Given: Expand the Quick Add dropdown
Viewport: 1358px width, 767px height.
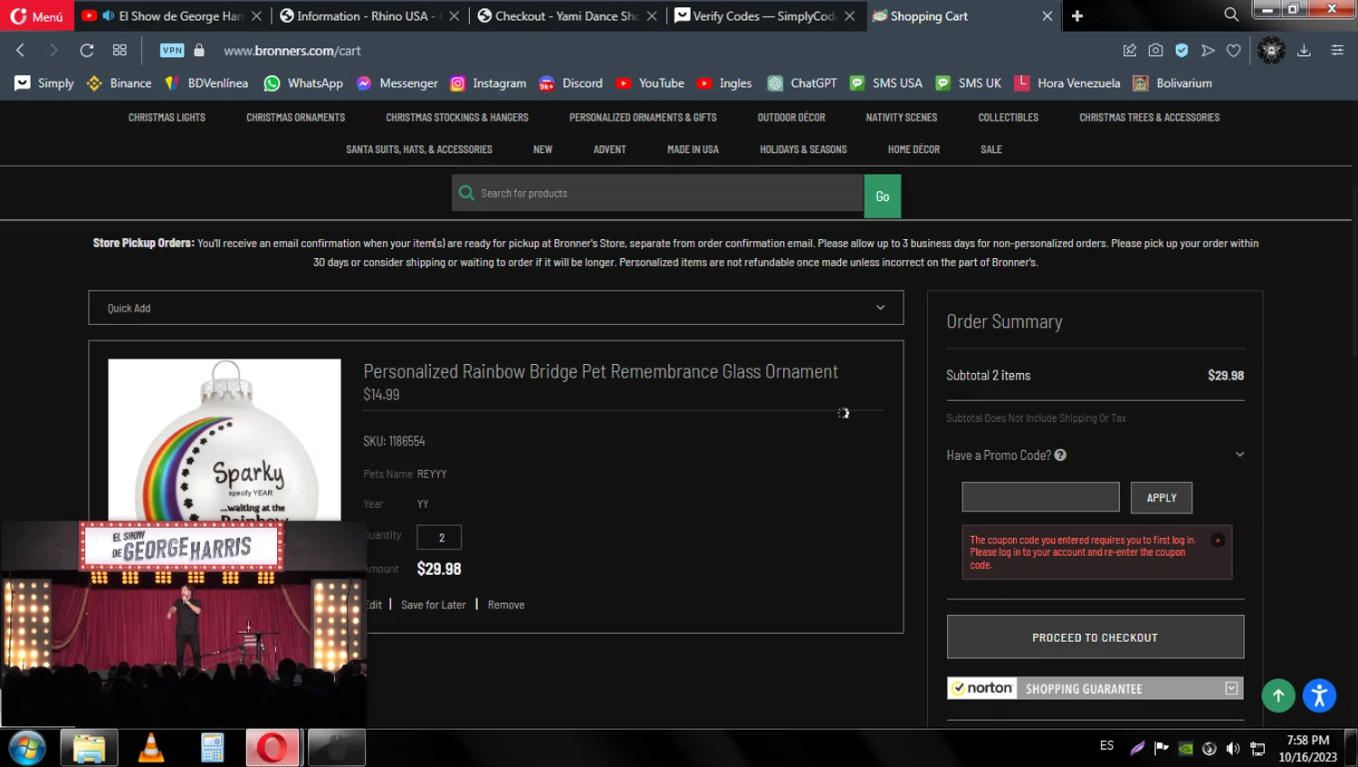Looking at the screenshot, I should (496, 308).
